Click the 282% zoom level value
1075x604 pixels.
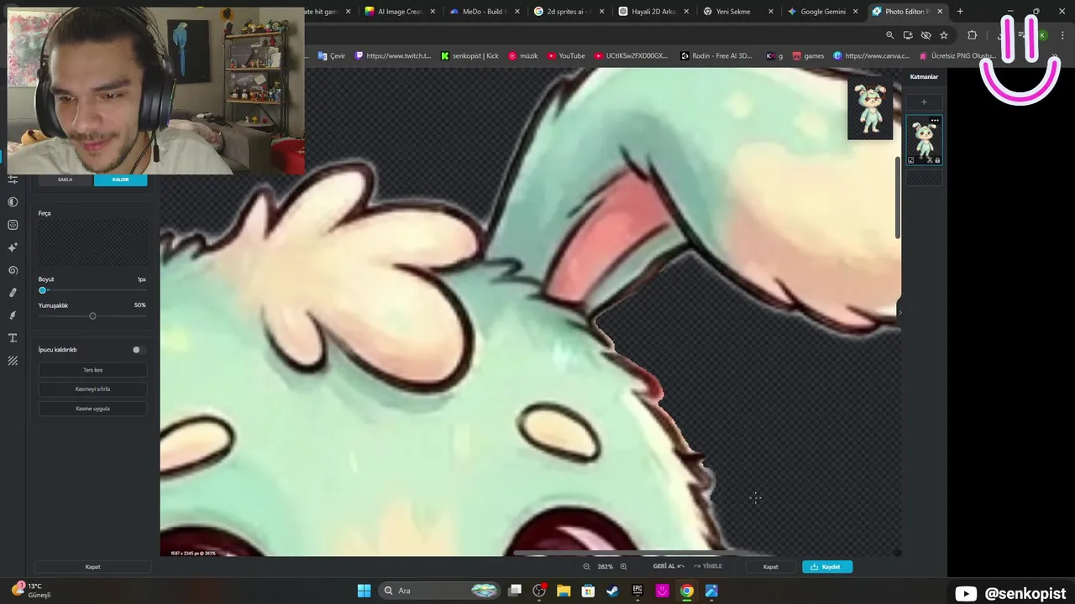tap(605, 566)
